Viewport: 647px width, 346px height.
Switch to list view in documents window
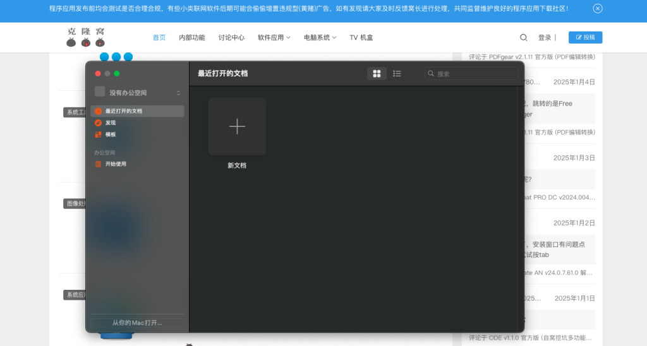click(397, 73)
